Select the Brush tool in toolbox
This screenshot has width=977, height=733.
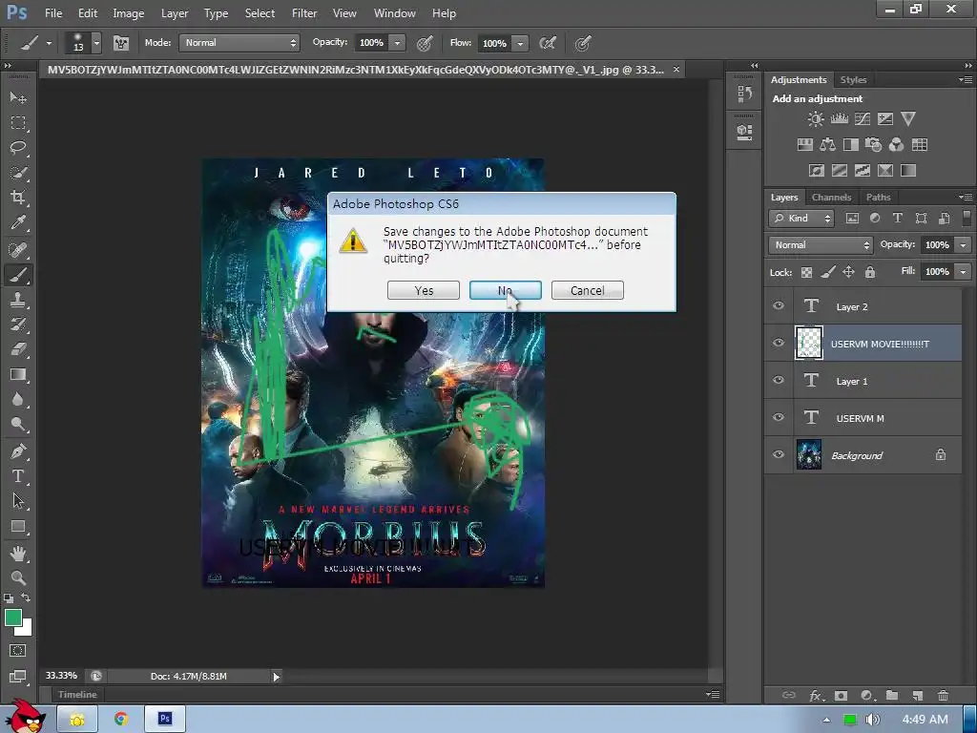(x=18, y=275)
